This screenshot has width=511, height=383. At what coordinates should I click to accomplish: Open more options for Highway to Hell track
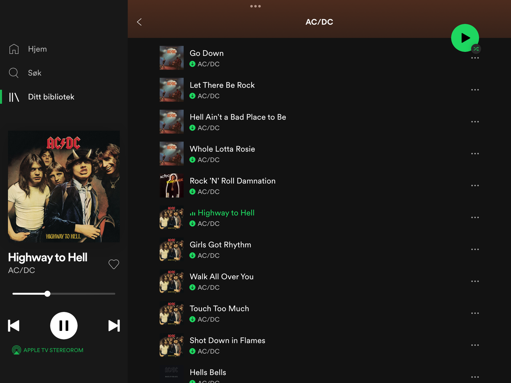tap(475, 217)
